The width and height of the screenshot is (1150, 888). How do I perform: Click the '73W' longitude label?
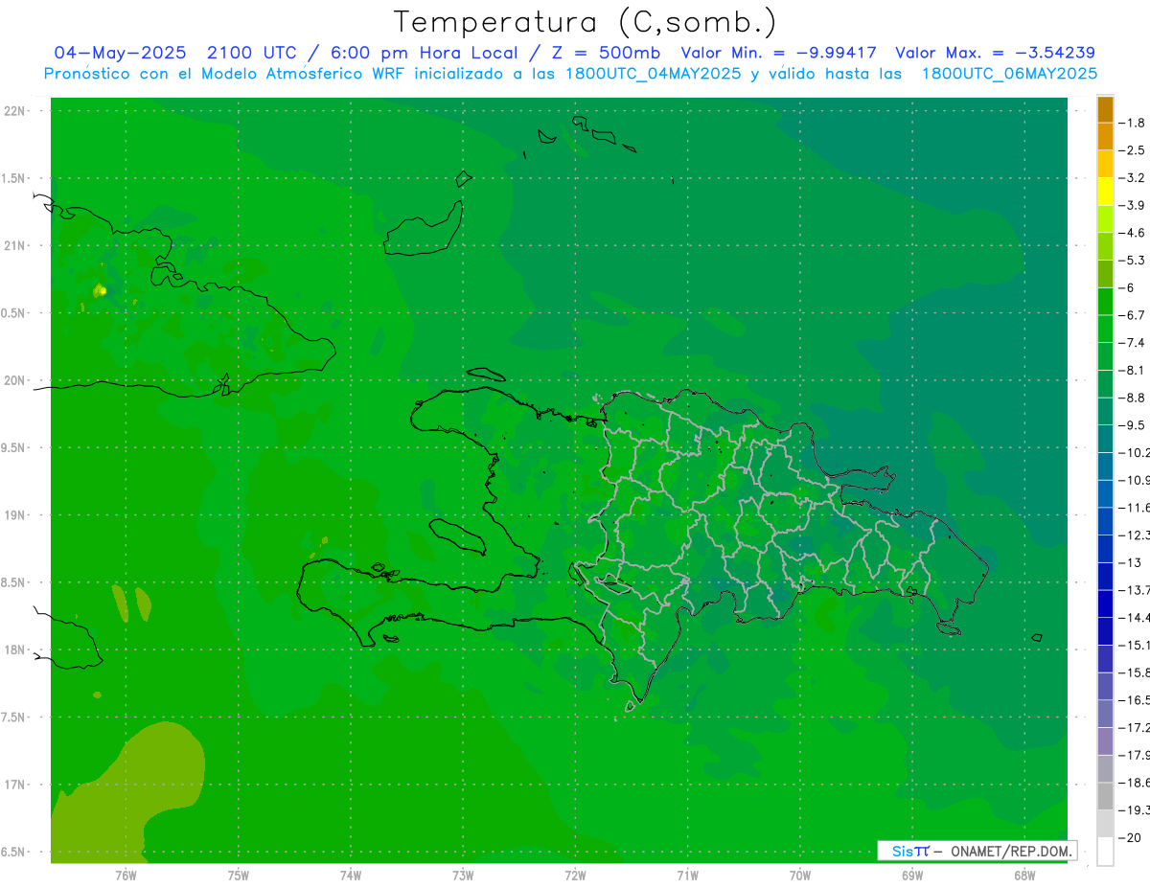coord(463,876)
